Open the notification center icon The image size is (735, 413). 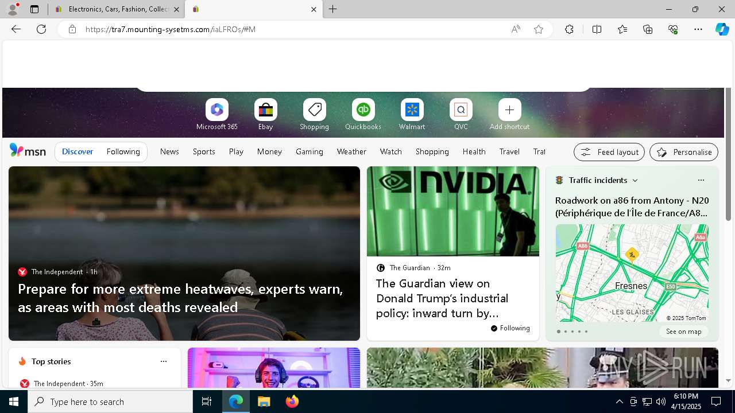(716, 402)
